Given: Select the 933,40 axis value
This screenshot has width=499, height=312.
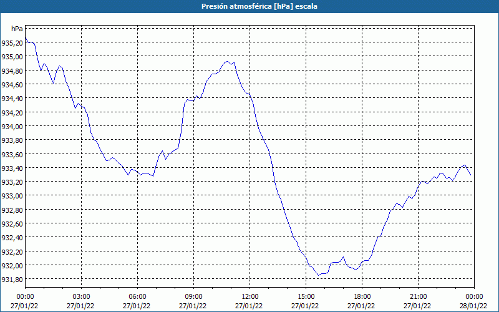Looking at the screenshot, I should 12,168.
